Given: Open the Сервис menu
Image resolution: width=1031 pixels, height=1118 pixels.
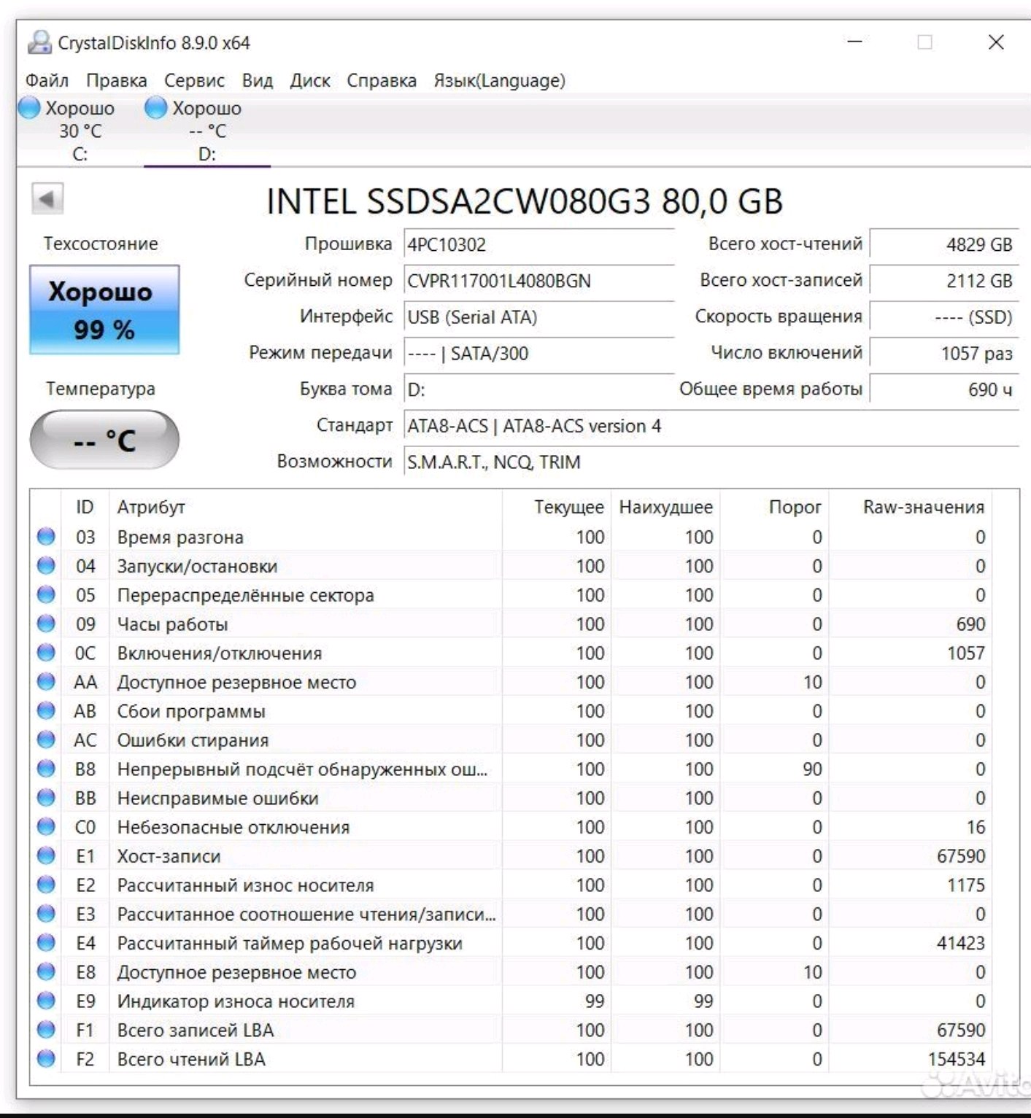Looking at the screenshot, I should (x=194, y=80).
